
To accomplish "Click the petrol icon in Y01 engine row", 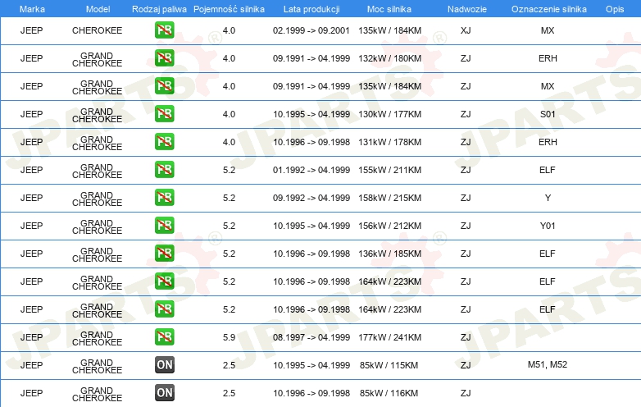I will 164,226.
